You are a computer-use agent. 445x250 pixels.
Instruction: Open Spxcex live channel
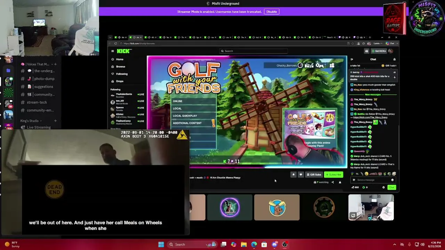[x=127, y=108]
